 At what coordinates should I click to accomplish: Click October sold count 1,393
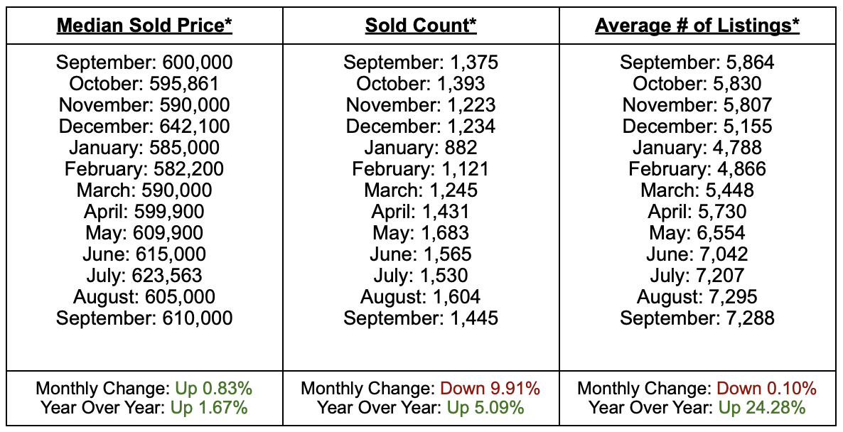421,84
